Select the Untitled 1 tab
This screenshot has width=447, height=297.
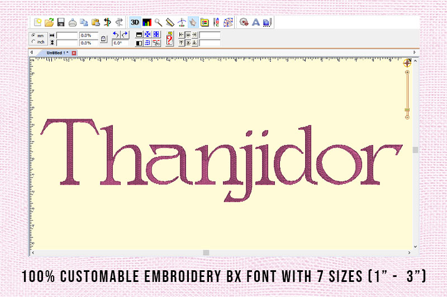pos(58,53)
